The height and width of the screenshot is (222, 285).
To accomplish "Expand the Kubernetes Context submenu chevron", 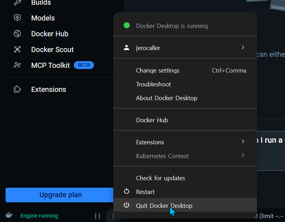I will coord(243,155).
